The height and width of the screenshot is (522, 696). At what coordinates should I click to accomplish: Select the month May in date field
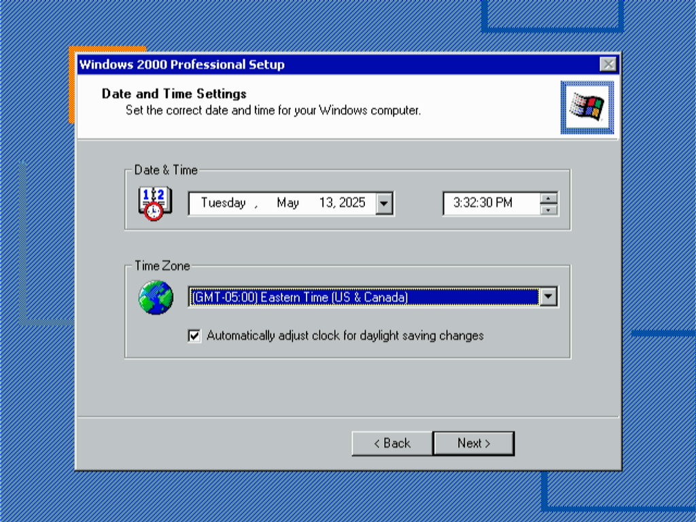tap(288, 203)
